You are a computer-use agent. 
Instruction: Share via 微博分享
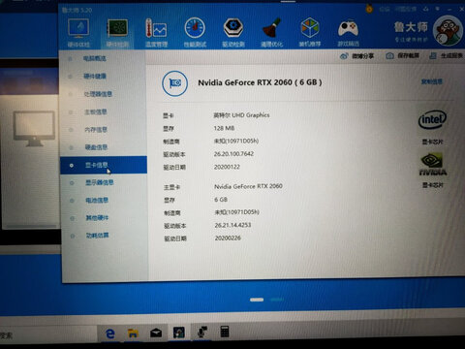356,56
